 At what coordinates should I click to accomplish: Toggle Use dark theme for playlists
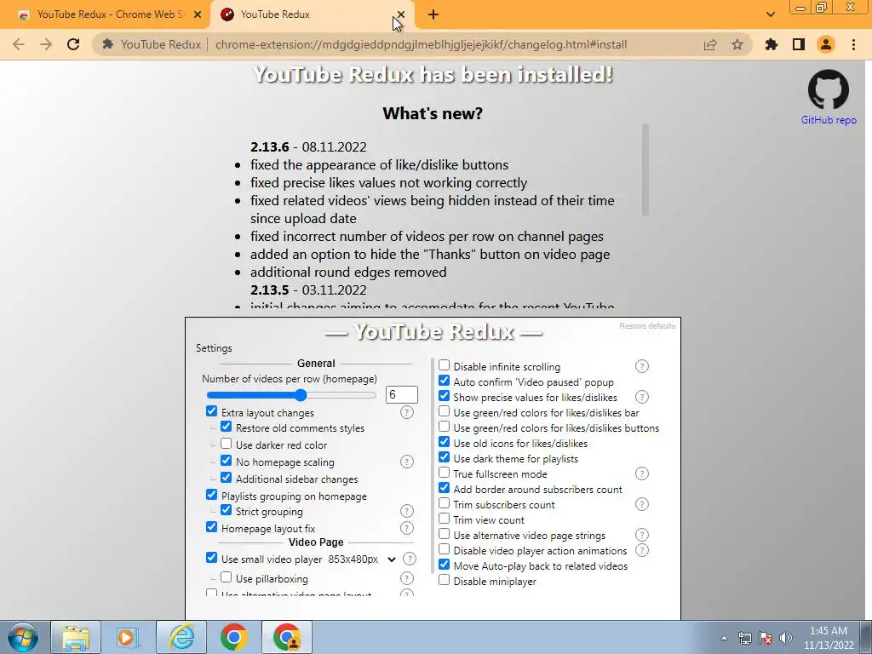[x=444, y=457]
